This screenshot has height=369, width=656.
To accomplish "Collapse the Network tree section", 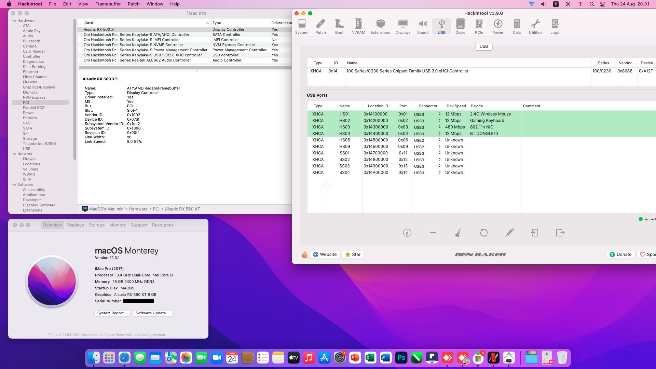I will click(x=15, y=154).
